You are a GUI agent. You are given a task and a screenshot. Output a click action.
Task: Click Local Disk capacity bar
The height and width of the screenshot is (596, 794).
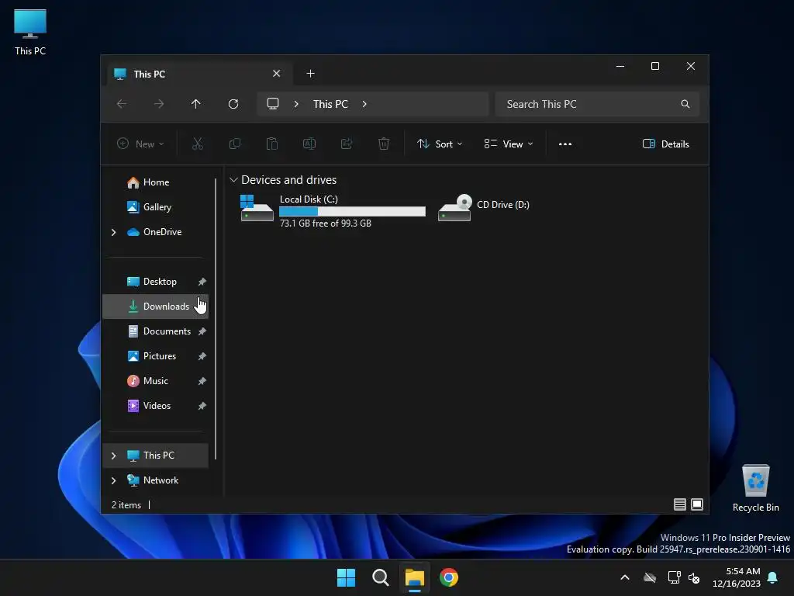352,211
